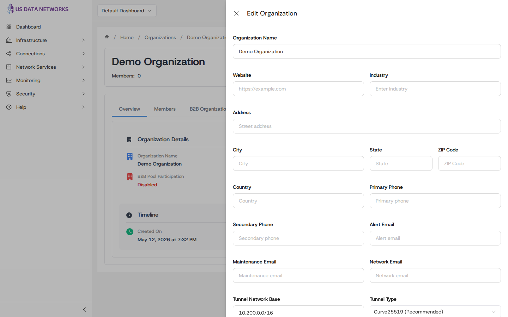
Task: Click the Network email input field
Action: (435, 275)
